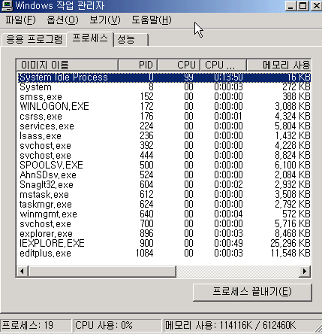Select the services.exe process
Screen dimensions: 322x334
[x=164, y=126]
